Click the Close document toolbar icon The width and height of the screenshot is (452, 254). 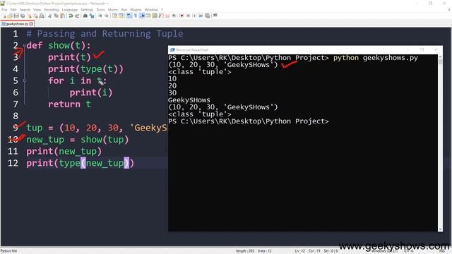click(x=30, y=16)
